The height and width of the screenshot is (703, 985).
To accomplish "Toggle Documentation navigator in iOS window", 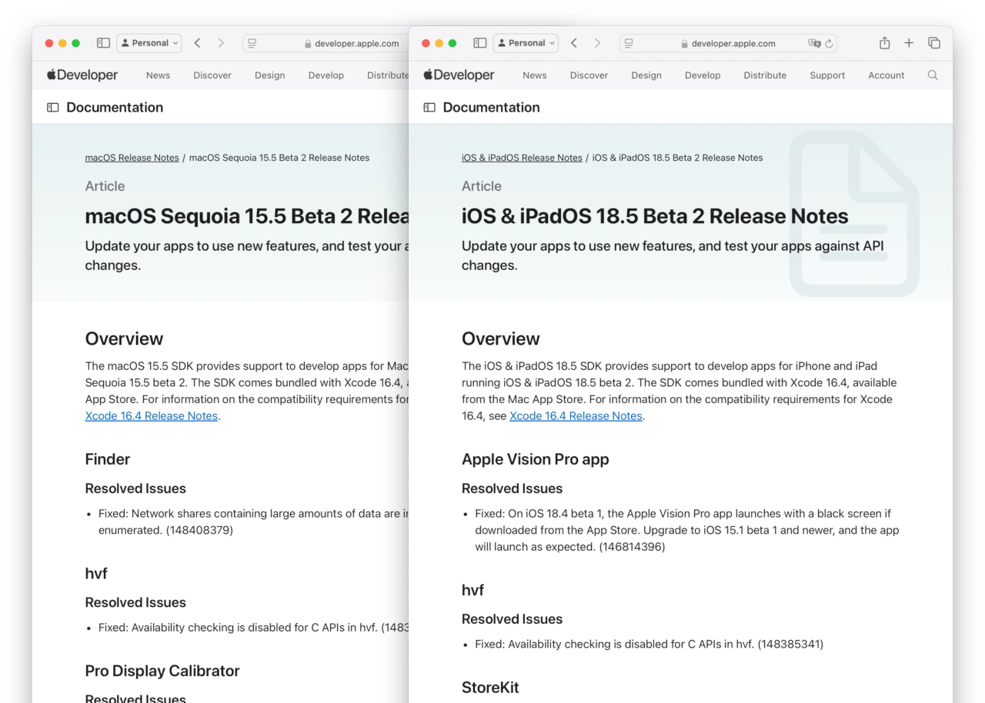I will (x=429, y=108).
